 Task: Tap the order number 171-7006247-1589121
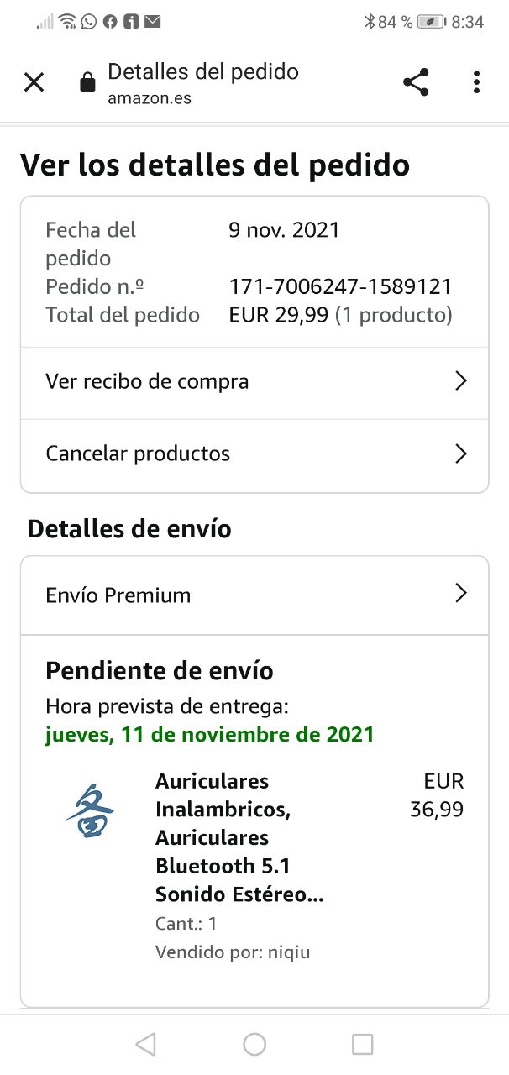click(x=340, y=287)
